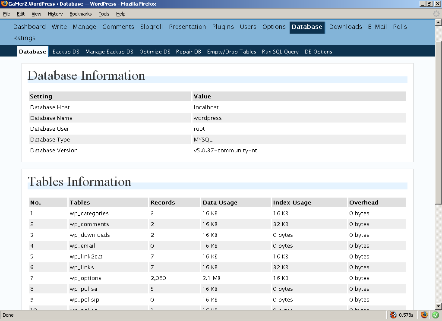
Task: Open the History menu
Action: (x=55, y=14)
